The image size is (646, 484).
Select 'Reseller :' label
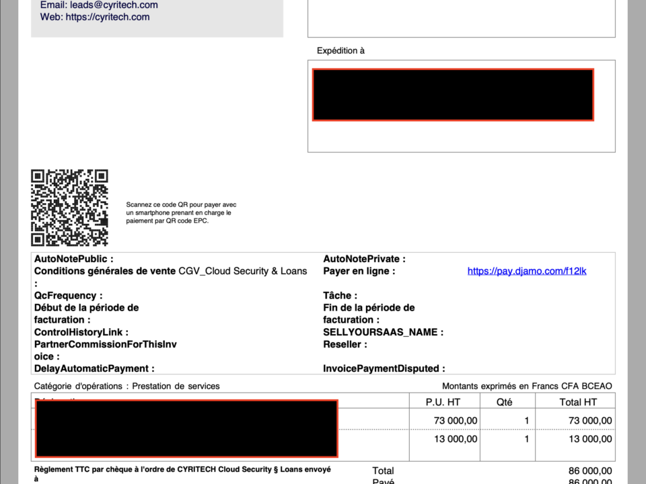coord(345,344)
